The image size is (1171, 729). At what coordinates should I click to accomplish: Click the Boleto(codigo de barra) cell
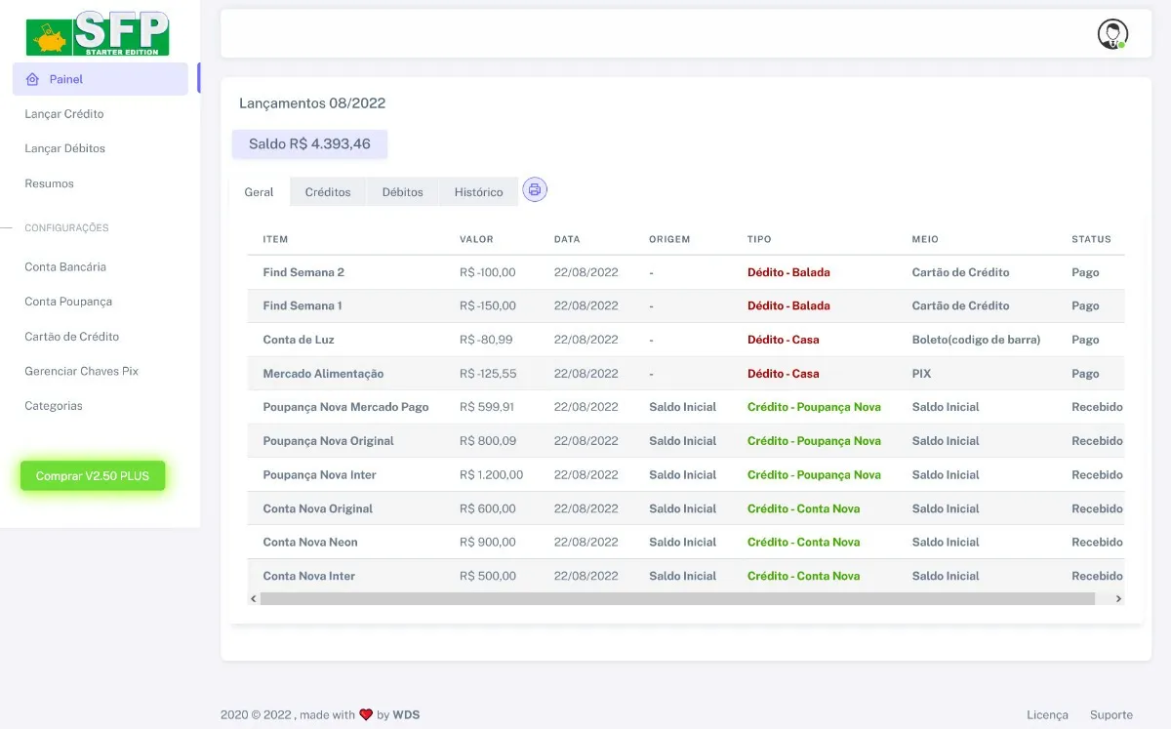(976, 340)
